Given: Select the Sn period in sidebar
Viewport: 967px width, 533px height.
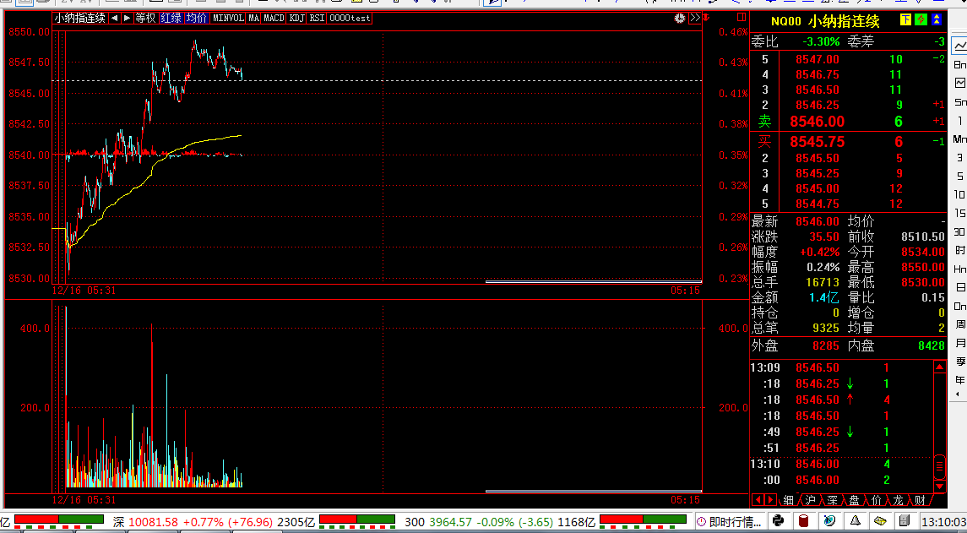Looking at the screenshot, I should point(960,102).
